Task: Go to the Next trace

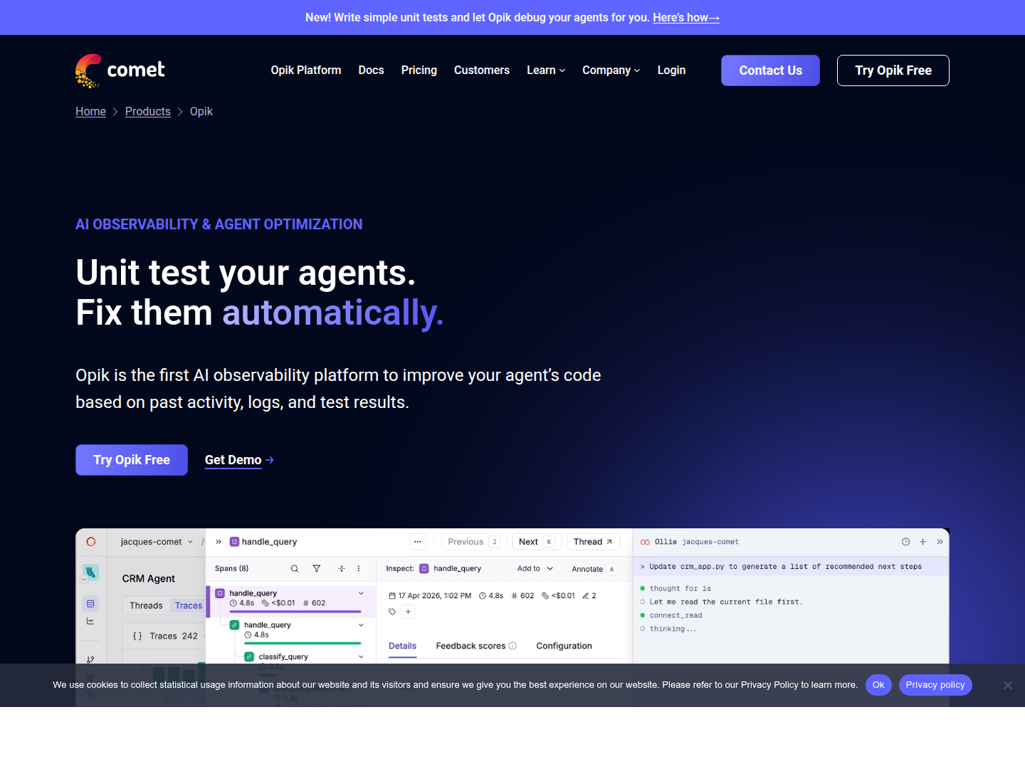Action: [537, 542]
